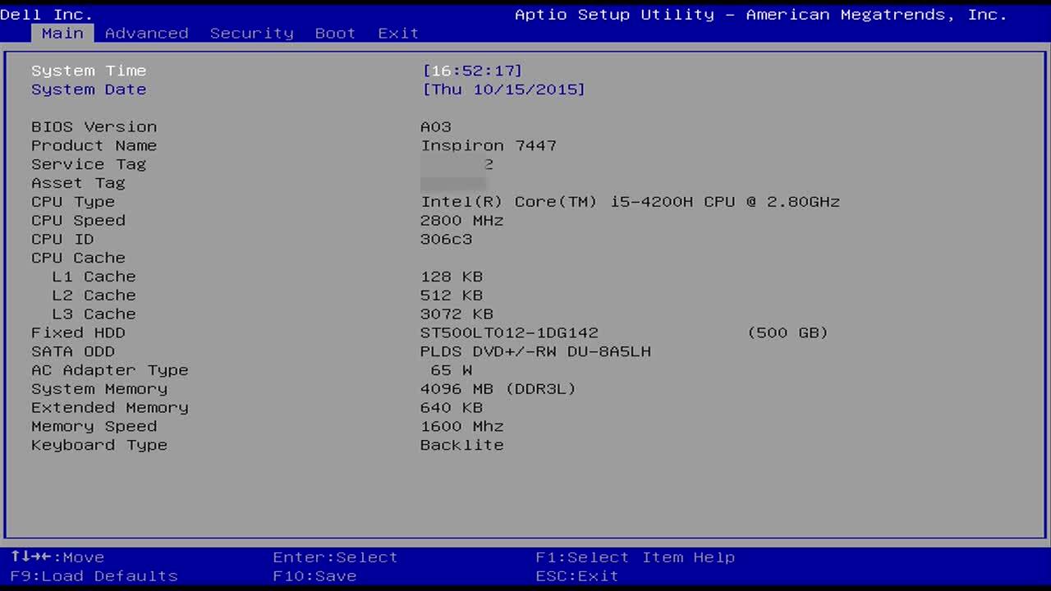This screenshot has height=591, width=1051.
Task: Click the Inspiron 7447 product name
Action: [x=489, y=145]
